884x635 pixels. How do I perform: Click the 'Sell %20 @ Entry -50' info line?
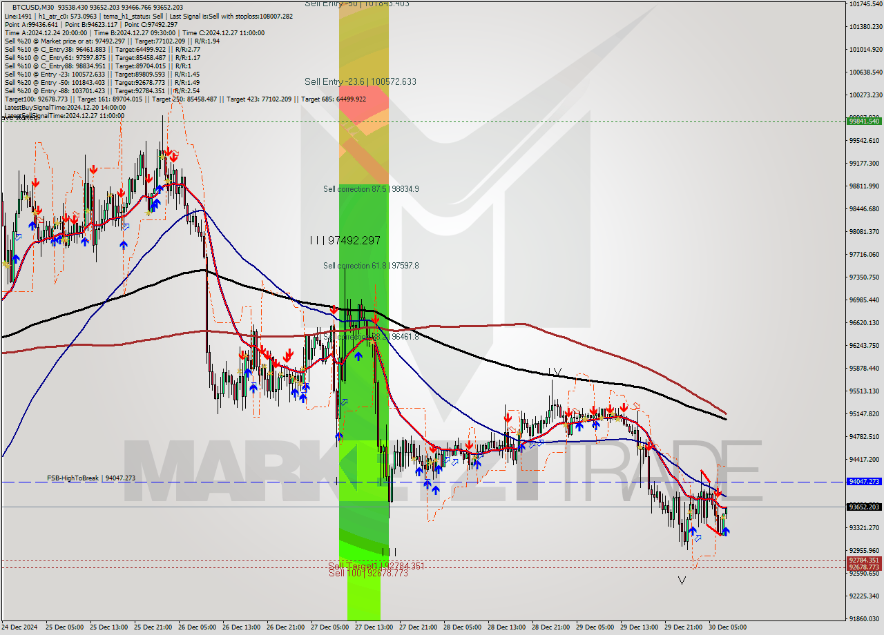[102, 82]
